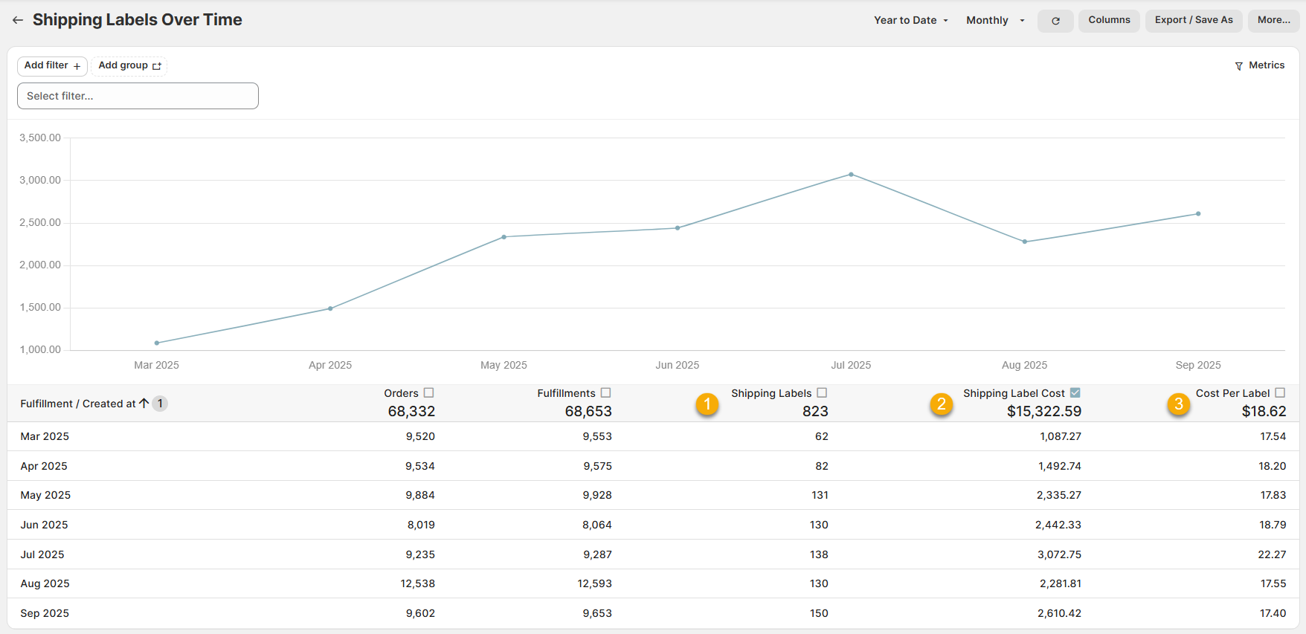
Task: Tick the Cost Per Label checkbox
Action: coord(1280,392)
